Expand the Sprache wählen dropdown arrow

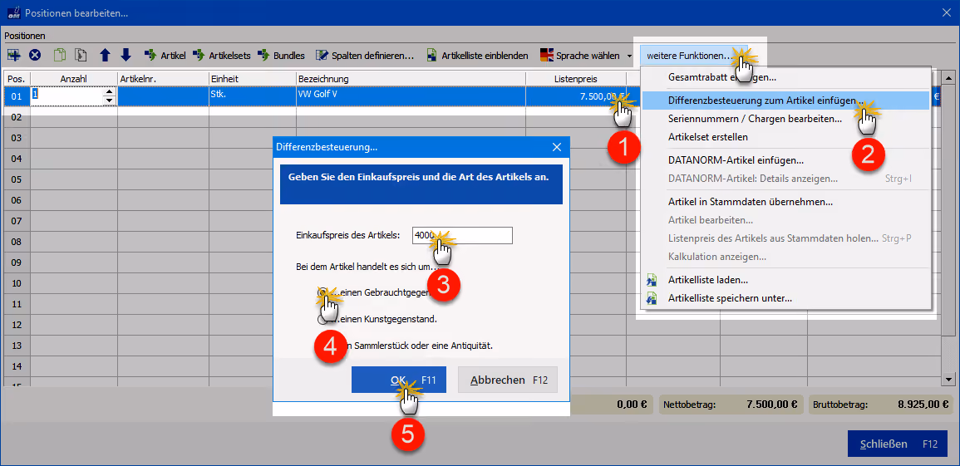[629, 56]
